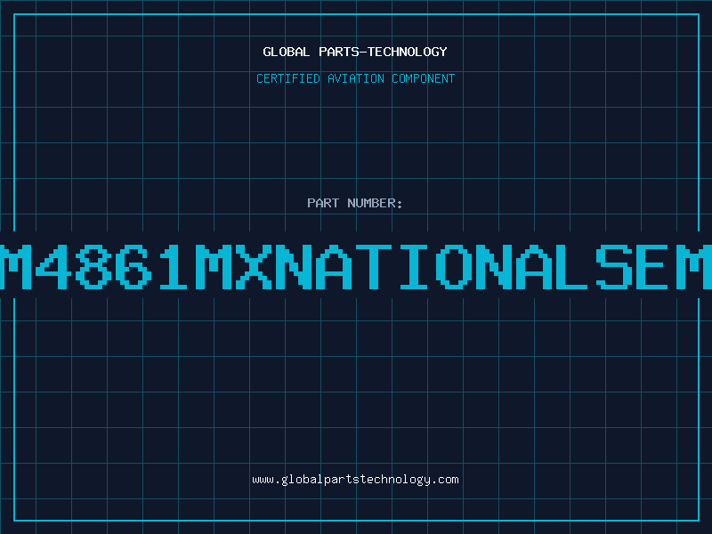This screenshot has width=712, height=534.
Task: Click the word NUMBER: in the label
Action: pyautogui.click(x=375, y=203)
